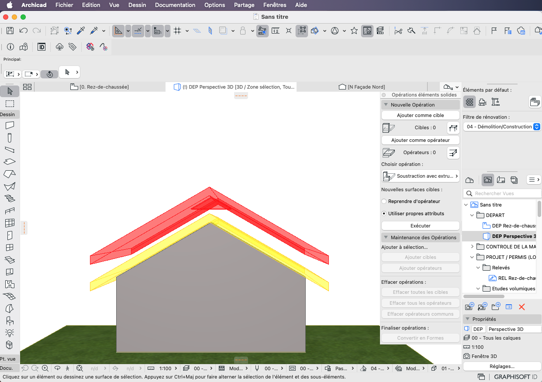Open the Fichier menu

[x=64, y=5]
